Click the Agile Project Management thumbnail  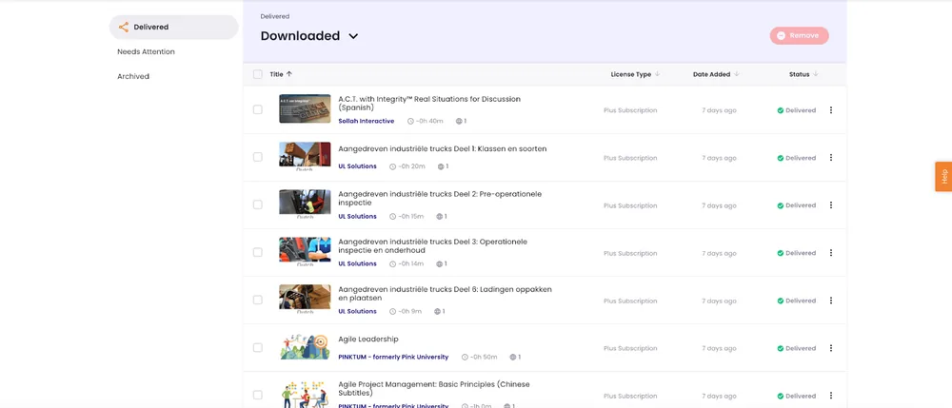pyautogui.click(x=305, y=394)
